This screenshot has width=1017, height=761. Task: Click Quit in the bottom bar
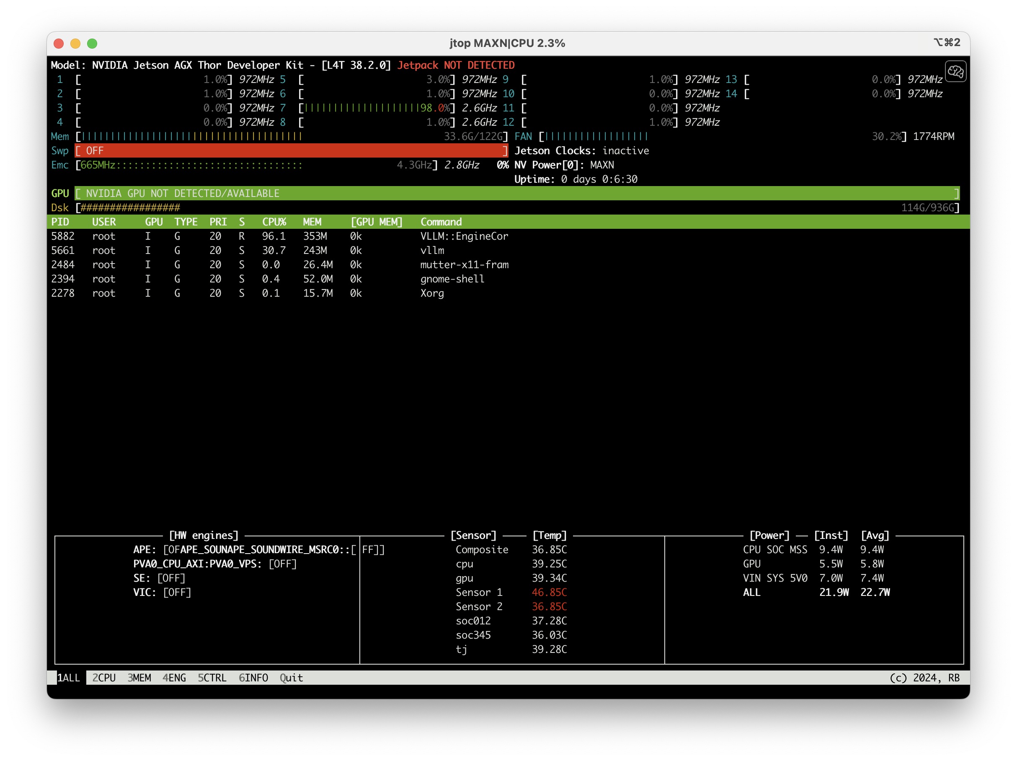(291, 677)
